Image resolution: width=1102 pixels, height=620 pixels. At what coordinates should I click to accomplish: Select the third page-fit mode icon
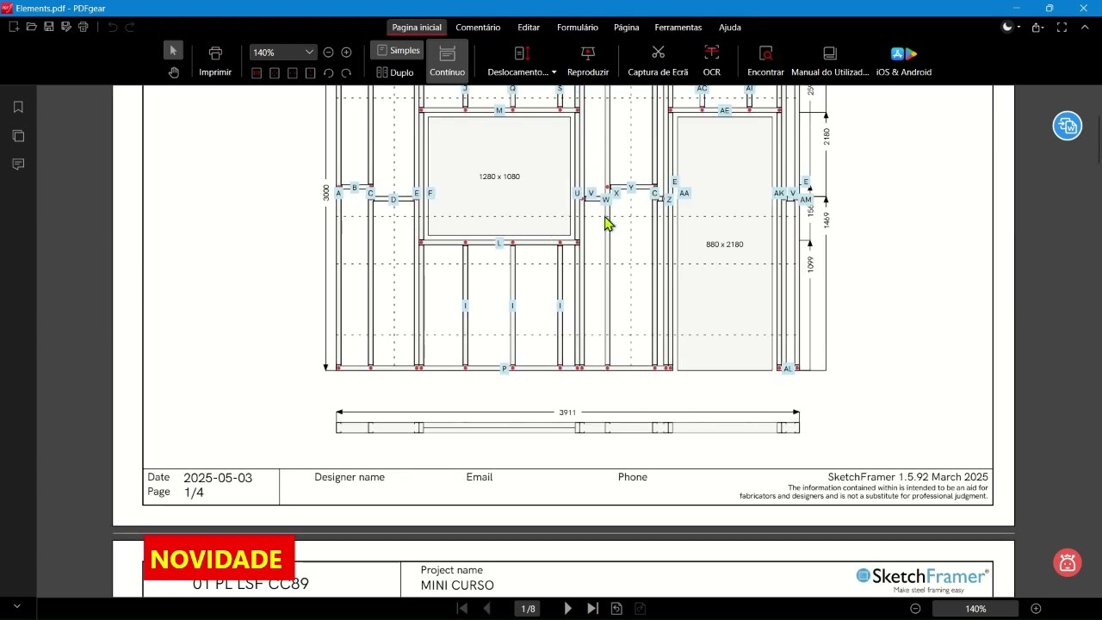(293, 73)
